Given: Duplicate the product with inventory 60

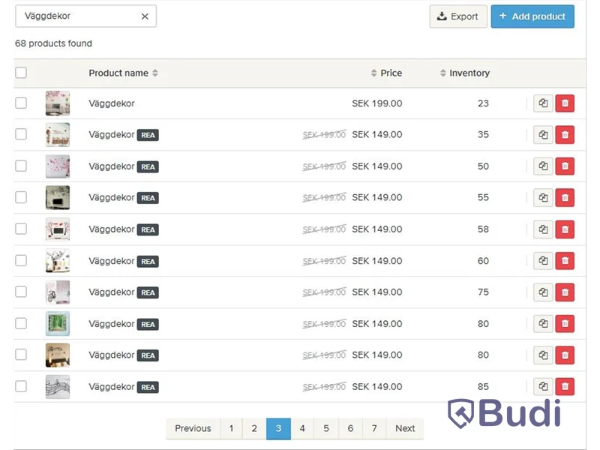Looking at the screenshot, I should click(543, 260).
